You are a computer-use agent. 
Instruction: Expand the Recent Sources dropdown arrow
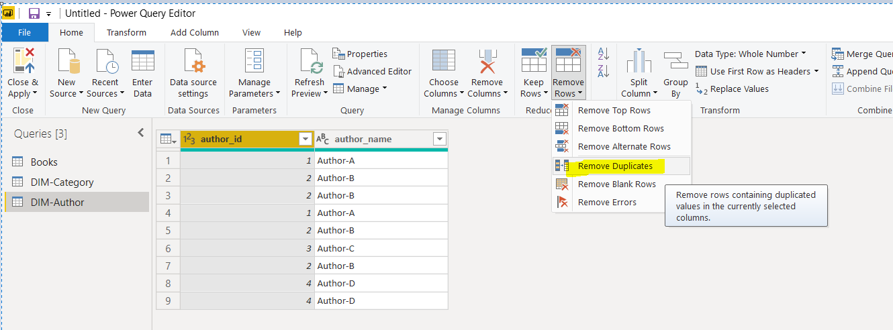pyautogui.click(x=122, y=94)
